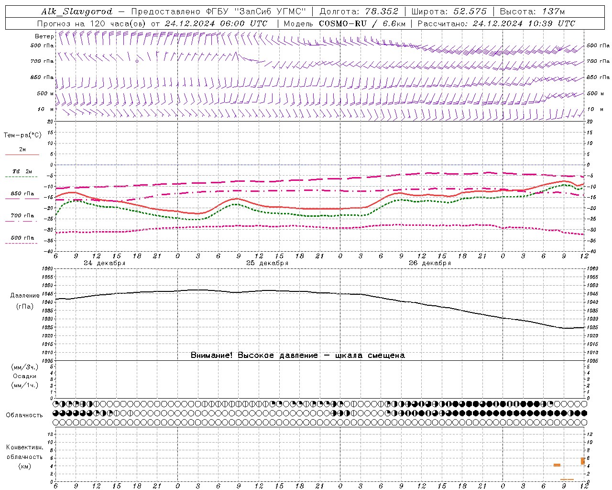Click the Внимание! Высокое давление warning text
612x490 pixels.
tap(298, 356)
